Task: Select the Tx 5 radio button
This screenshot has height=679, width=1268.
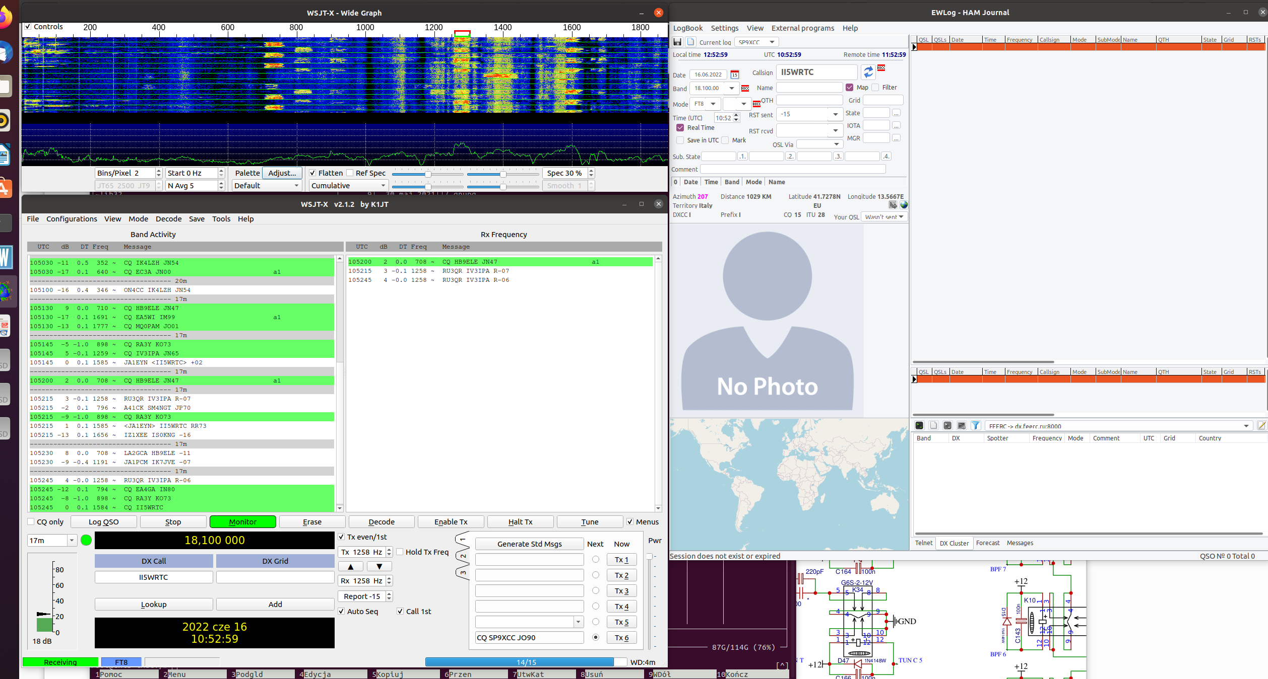Action: (596, 622)
